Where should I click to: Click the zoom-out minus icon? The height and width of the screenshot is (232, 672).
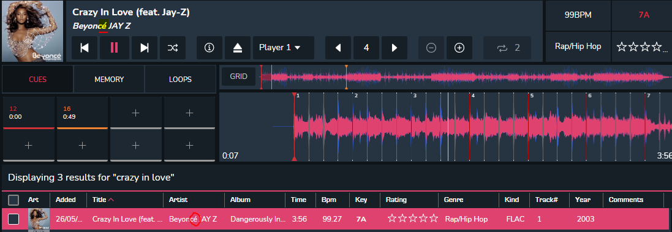[x=431, y=48]
